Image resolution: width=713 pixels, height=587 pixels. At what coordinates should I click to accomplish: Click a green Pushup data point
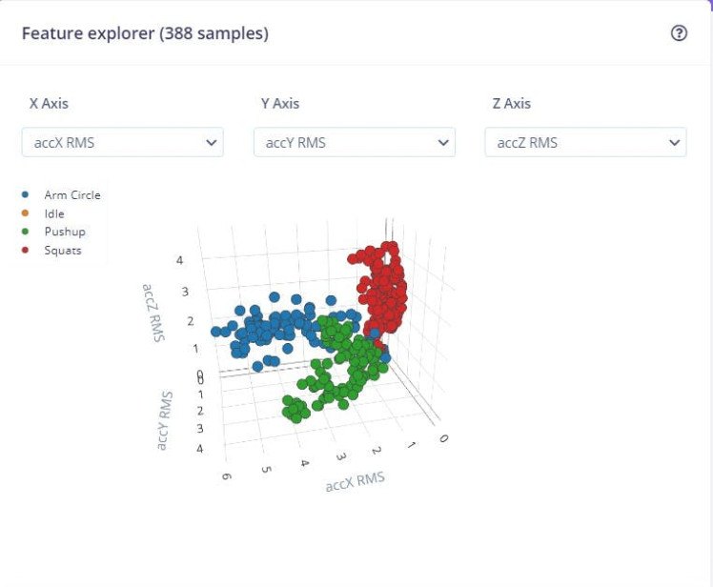click(x=343, y=372)
